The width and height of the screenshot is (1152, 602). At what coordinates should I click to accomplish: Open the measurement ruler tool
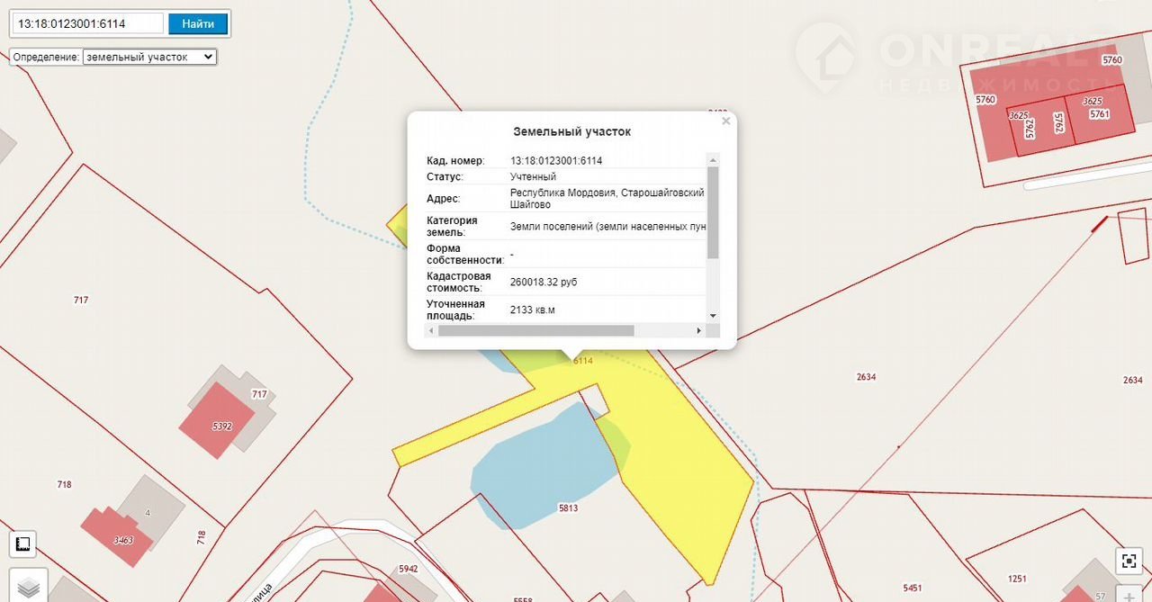[x=23, y=544]
